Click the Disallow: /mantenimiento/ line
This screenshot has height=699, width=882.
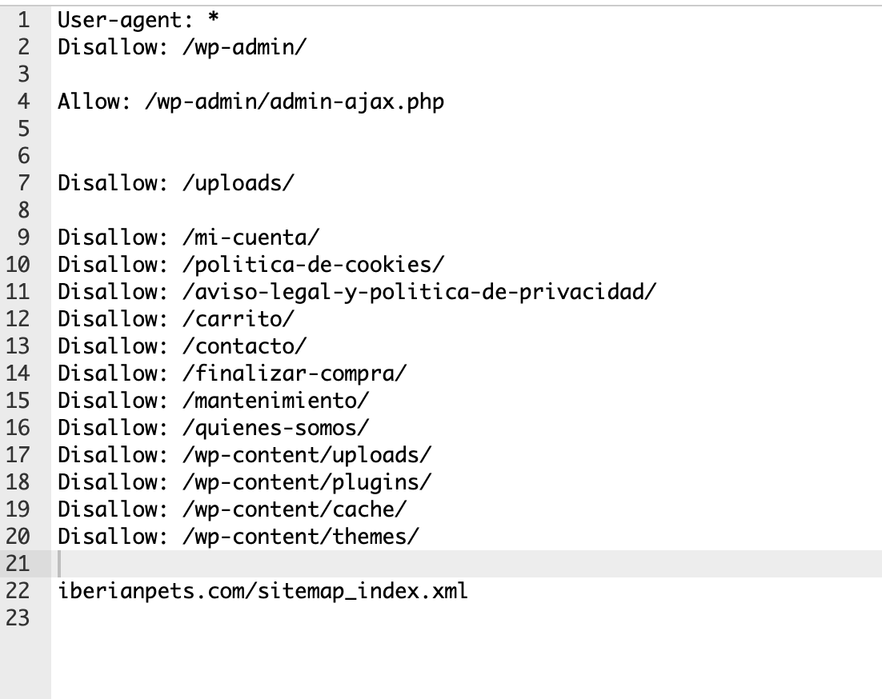[x=214, y=401]
